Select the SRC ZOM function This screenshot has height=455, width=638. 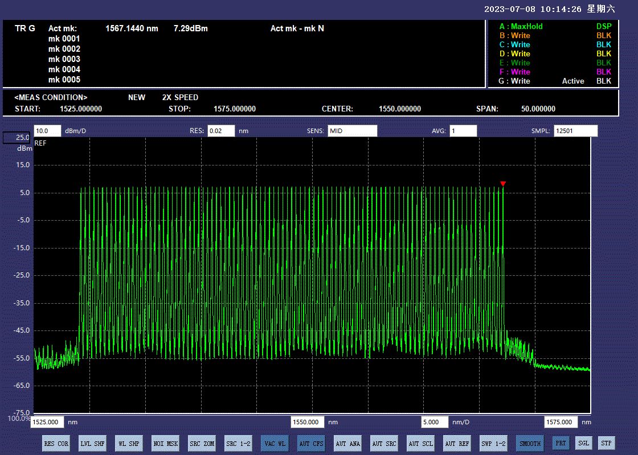tap(202, 444)
